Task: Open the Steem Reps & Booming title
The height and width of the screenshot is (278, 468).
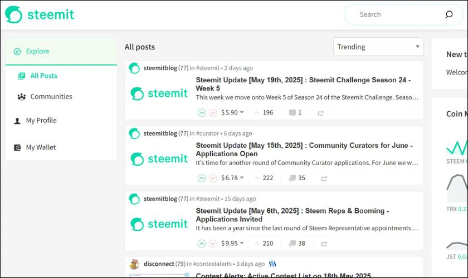Action: pyautogui.click(x=292, y=215)
